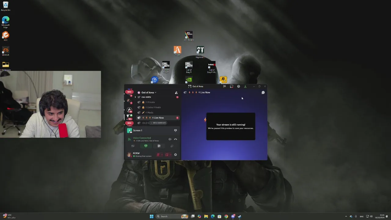Stop streaming Screen 1 icon
This screenshot has width=391, height=220.
(175, 130)
